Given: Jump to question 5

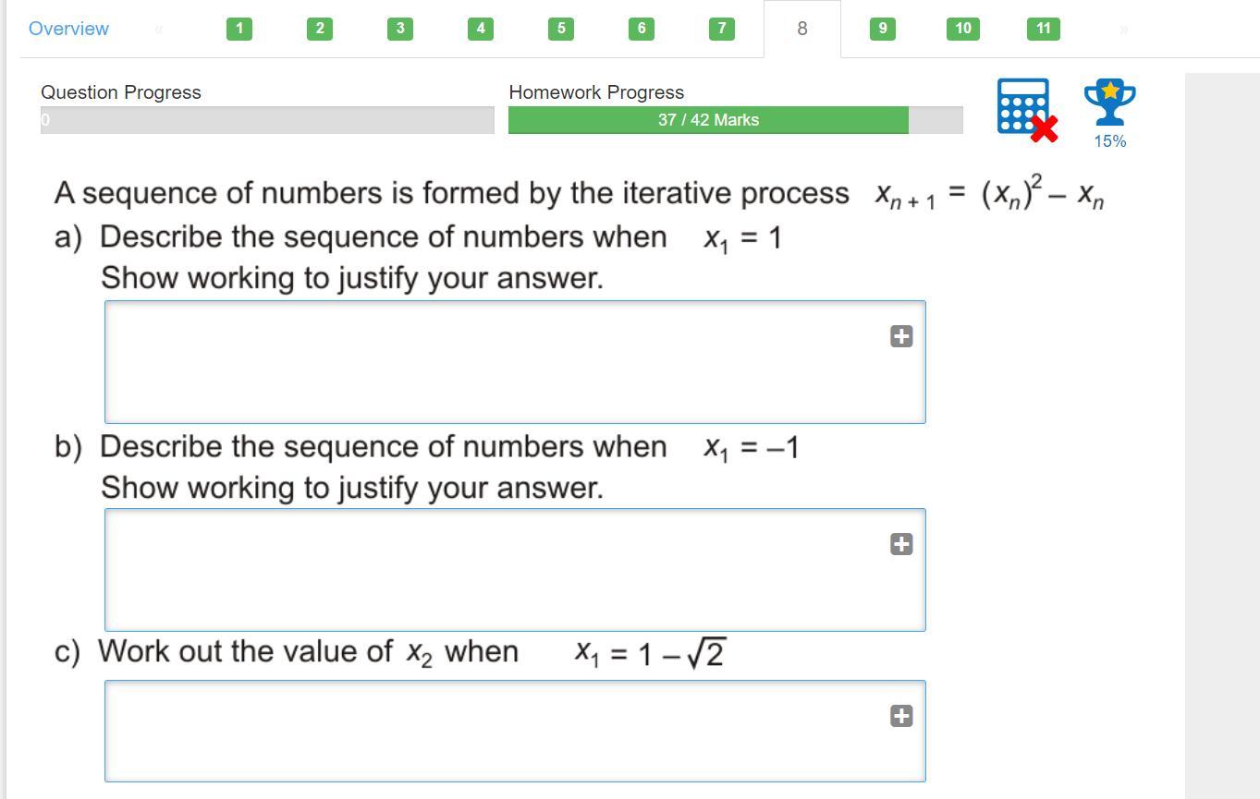Looking at the screenshot, I should pos(560,29).
